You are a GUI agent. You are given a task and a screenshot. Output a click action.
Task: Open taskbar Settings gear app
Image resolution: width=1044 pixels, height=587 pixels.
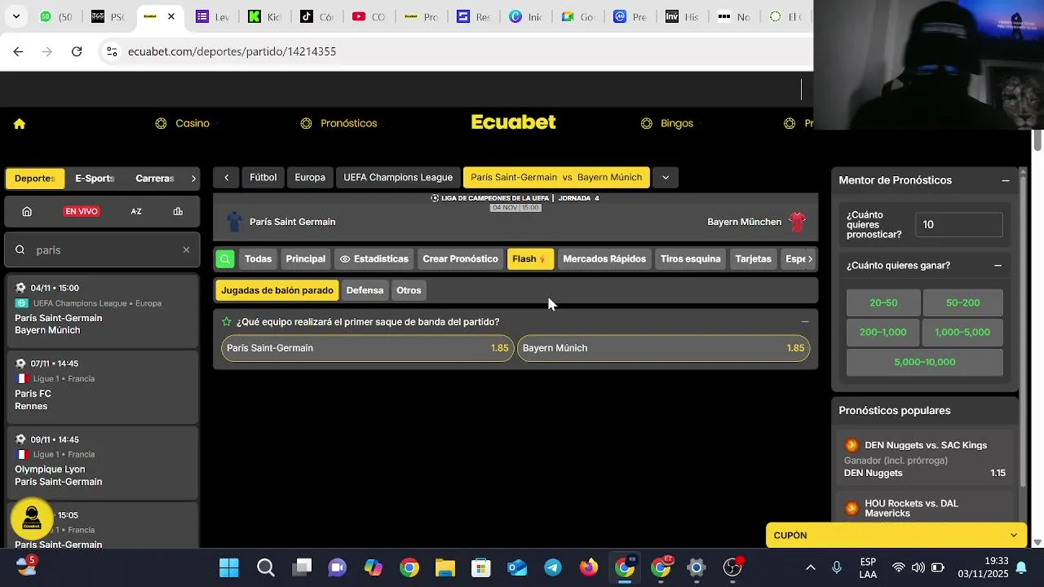[x=697, y=567]
